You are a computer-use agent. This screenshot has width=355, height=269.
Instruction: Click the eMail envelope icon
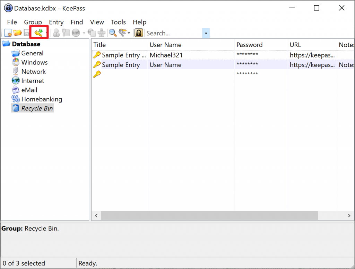coord(16,90)
